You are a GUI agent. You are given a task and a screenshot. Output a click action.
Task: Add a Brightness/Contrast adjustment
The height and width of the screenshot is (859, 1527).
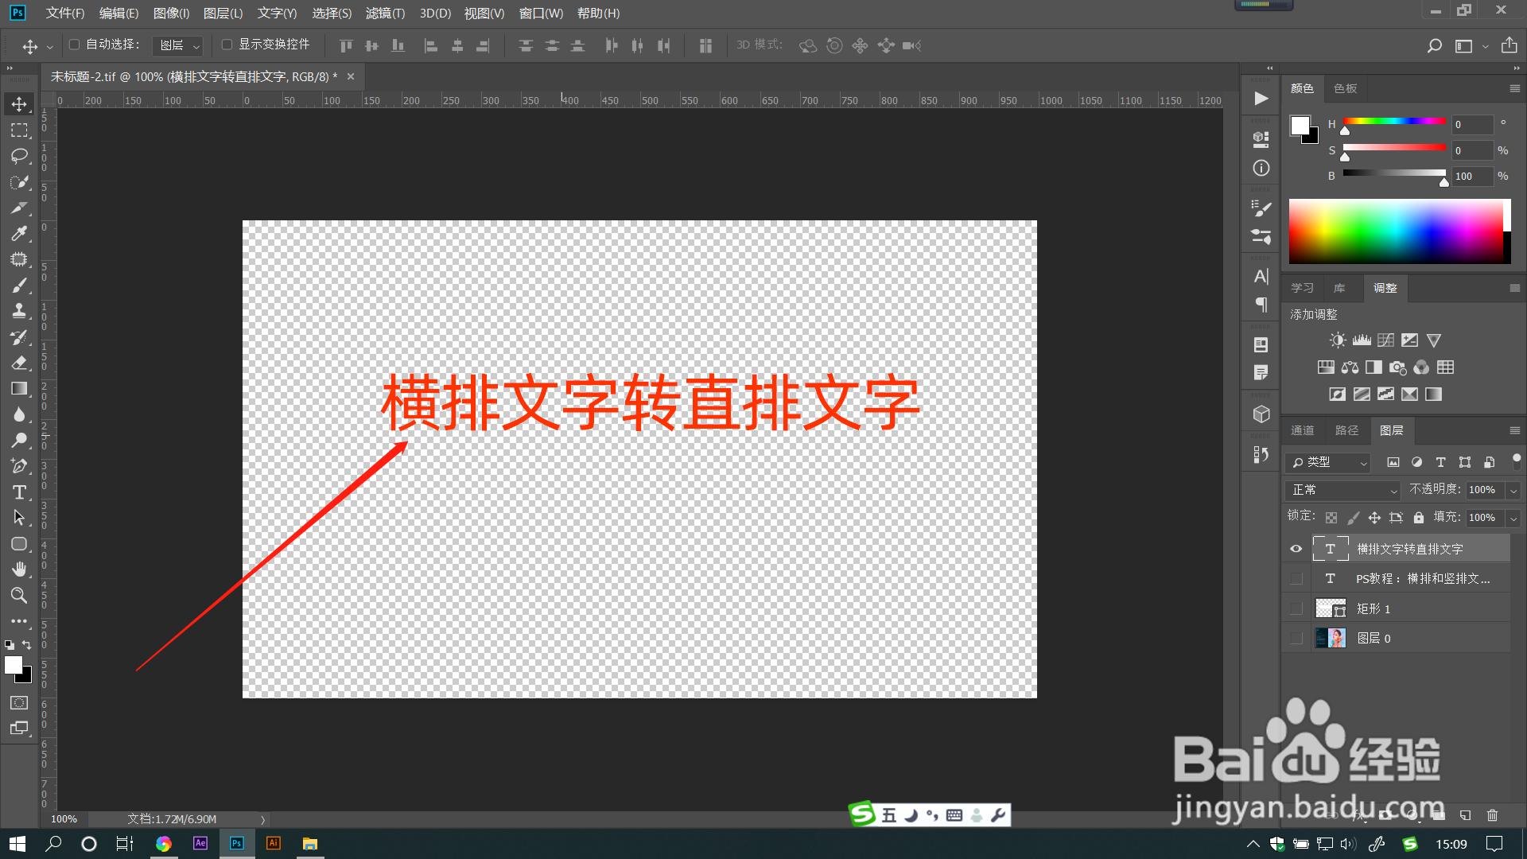pyautogui.click(x=1338, y=340)
